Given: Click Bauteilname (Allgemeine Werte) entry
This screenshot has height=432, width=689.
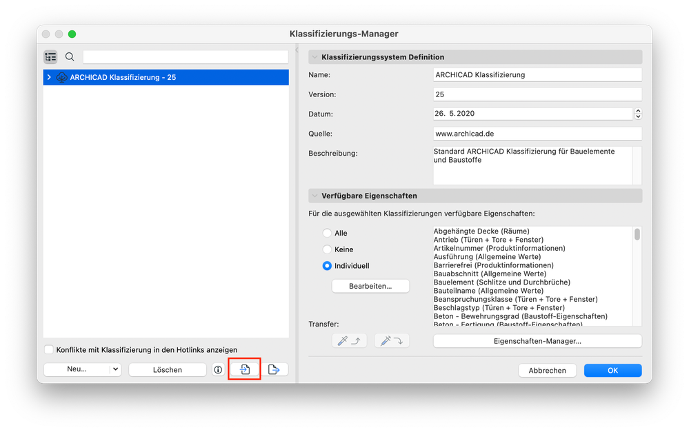Looking at the screenshot, I should 488,291.
